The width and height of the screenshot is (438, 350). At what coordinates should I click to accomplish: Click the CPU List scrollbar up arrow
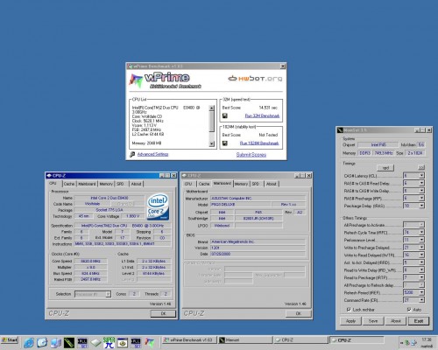tap(212, 108)
